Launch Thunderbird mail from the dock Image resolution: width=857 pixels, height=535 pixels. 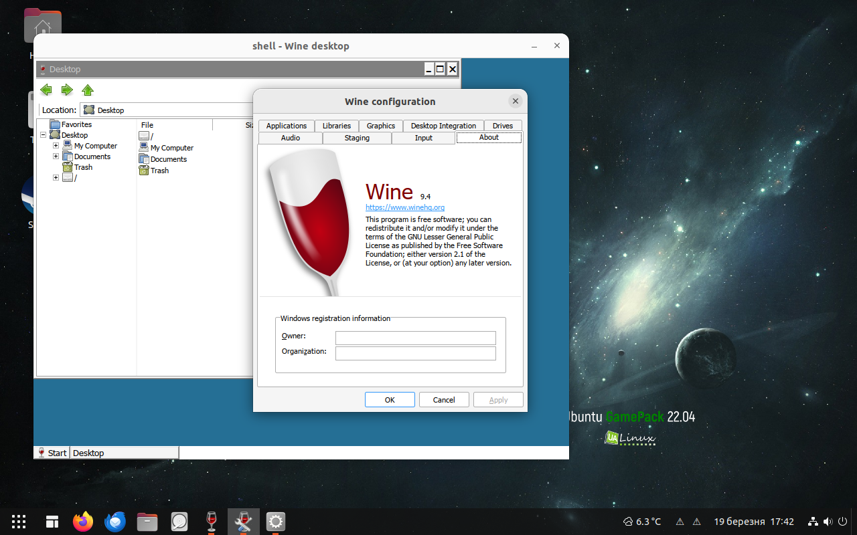pyautogui.click(x=115, y=522)
